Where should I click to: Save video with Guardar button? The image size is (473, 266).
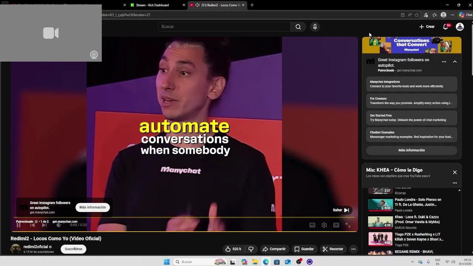point(304,249)
